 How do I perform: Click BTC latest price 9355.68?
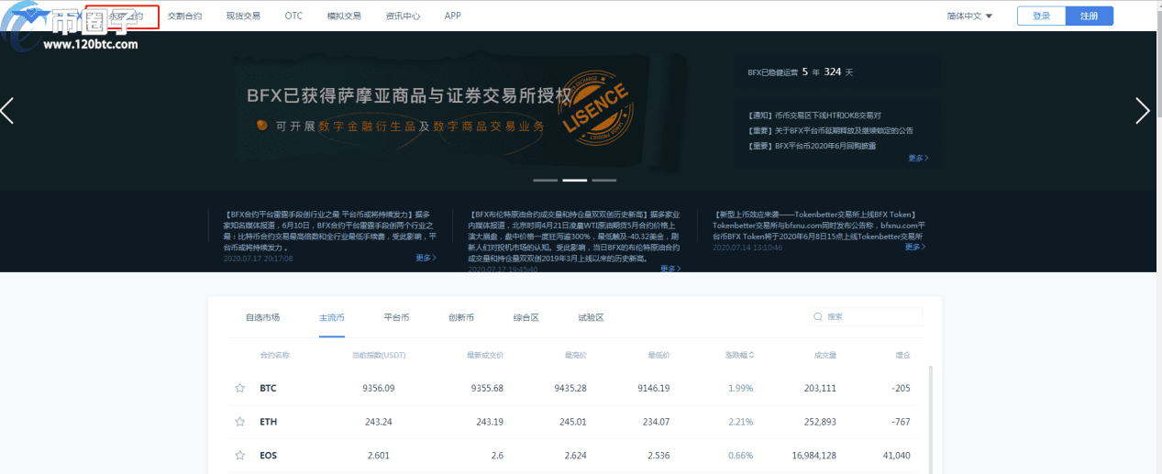coord(487,388)
